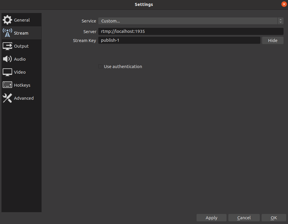Click the Apply button
This screenshot has width=288, height=224.
211,218
